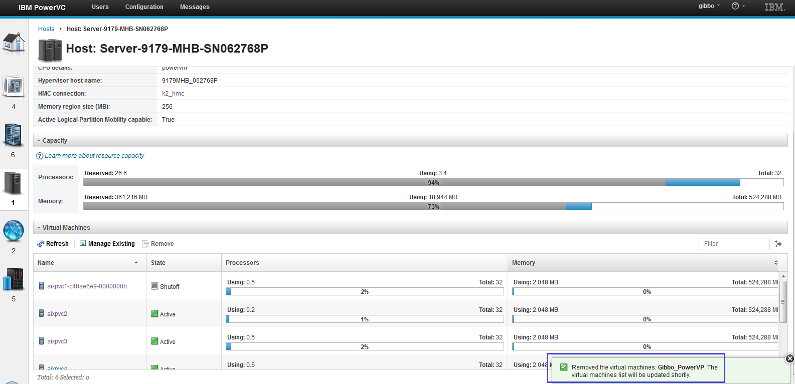Image resolution: width=795 pixels, height=384 pixels.
Task: Click the Remove button label
Action: pos(163,244)
